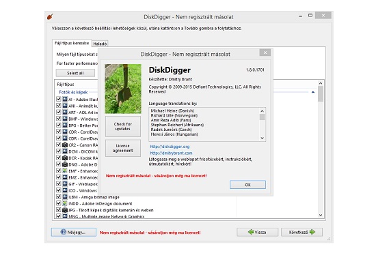Click the BPG file type icon

click(65, 125)
